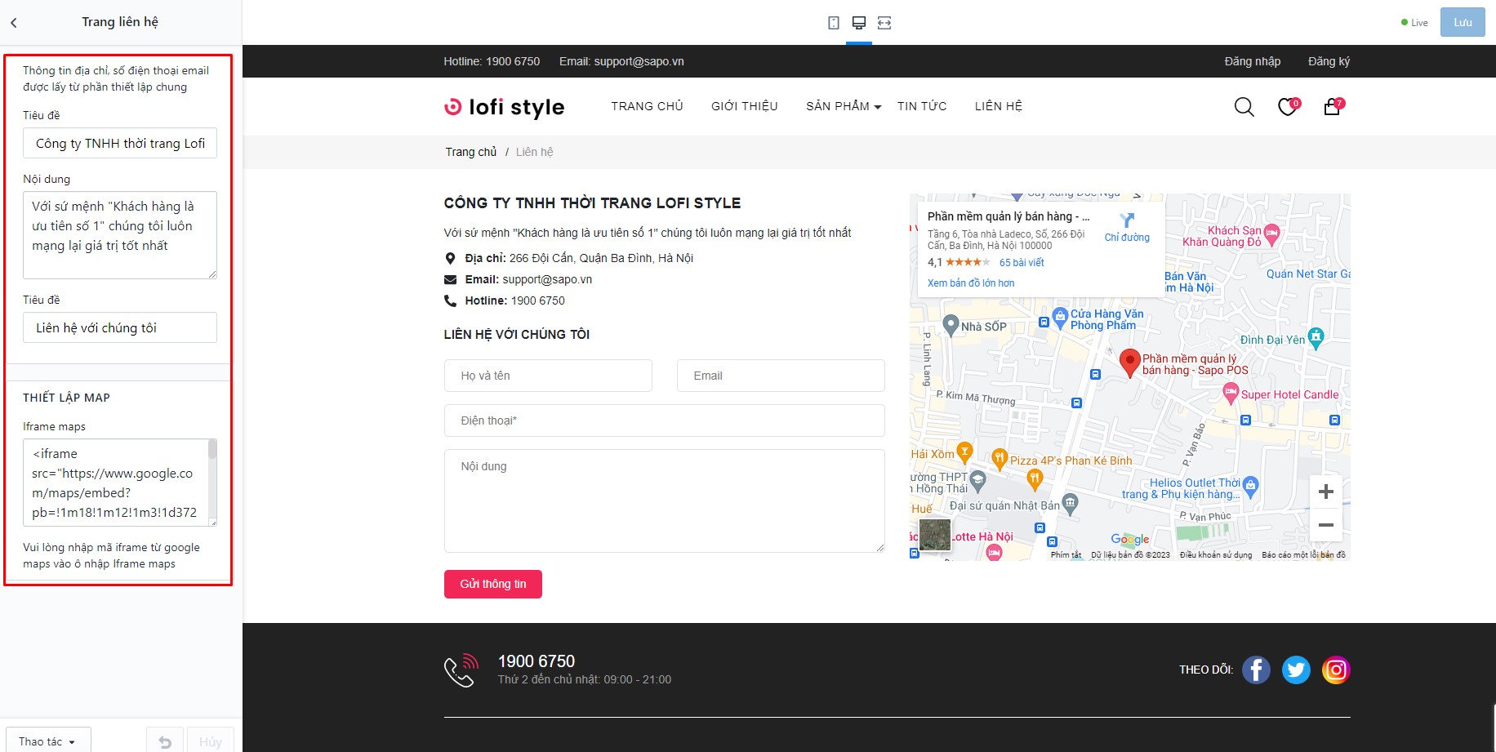The width and height of the screenshot is (1496, 752).
Task: Expand the SẢN PHẨM menu dropdown
Action: click(844, 106)
